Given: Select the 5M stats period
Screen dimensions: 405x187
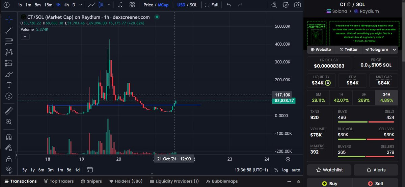Looking at the screenshot, I should pyautogui.click(x=318, y=98).
